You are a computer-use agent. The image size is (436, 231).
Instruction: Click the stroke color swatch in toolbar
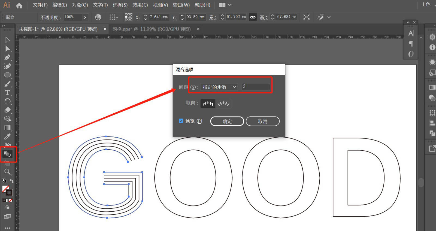pyautogui.click(x=9, y=193)
